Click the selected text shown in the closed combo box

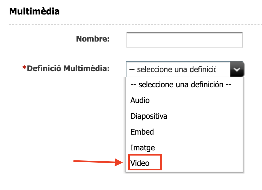point(172,70)
